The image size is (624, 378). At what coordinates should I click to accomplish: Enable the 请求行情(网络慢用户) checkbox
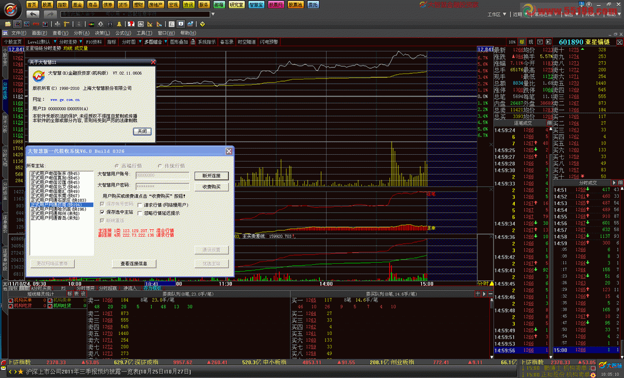(x=139, y=205)
